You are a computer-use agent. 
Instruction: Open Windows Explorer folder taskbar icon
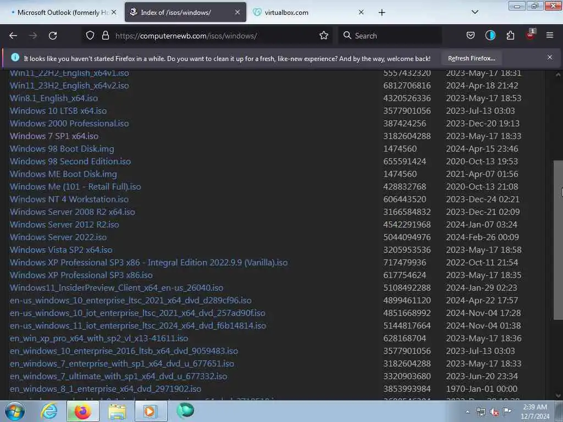(117, 411)
